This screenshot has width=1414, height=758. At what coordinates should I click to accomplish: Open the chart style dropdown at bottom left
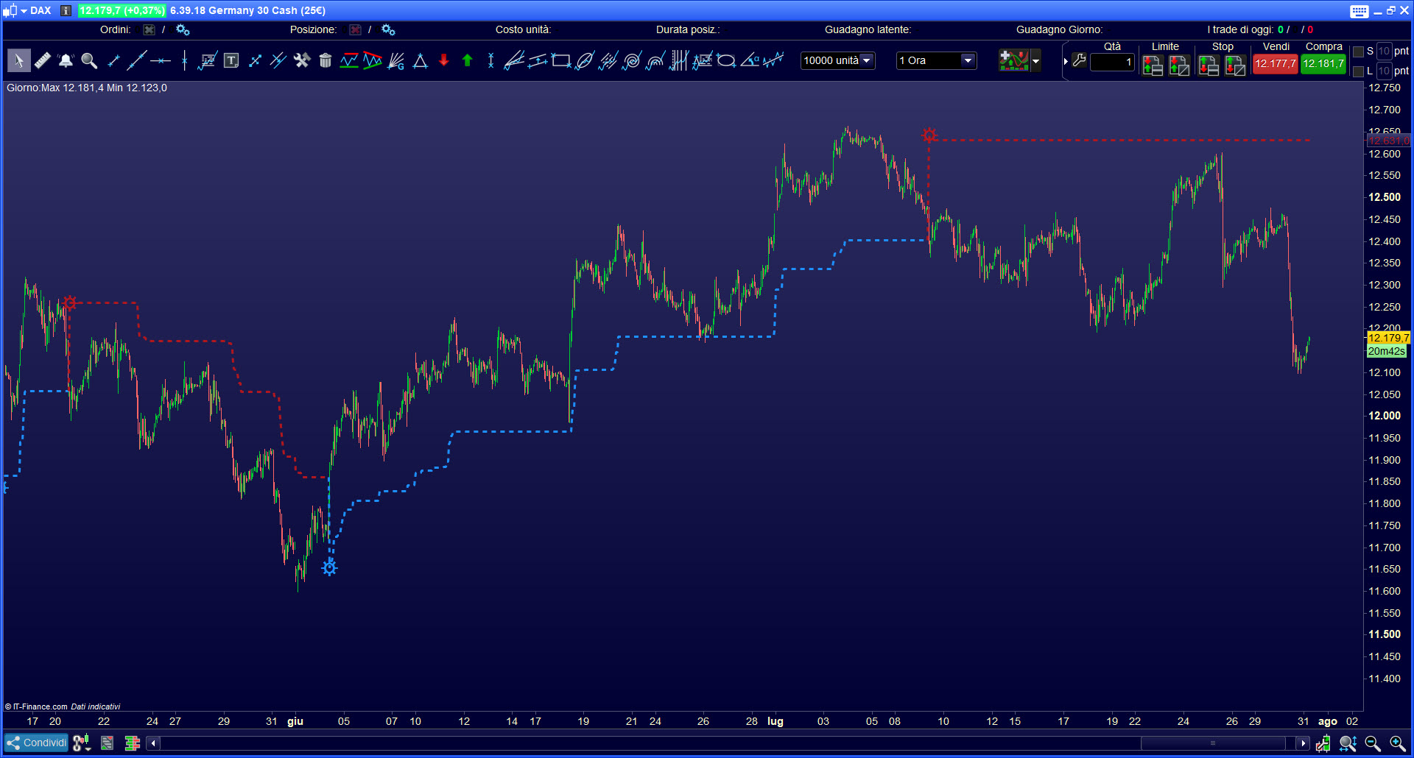click(82, 743)
